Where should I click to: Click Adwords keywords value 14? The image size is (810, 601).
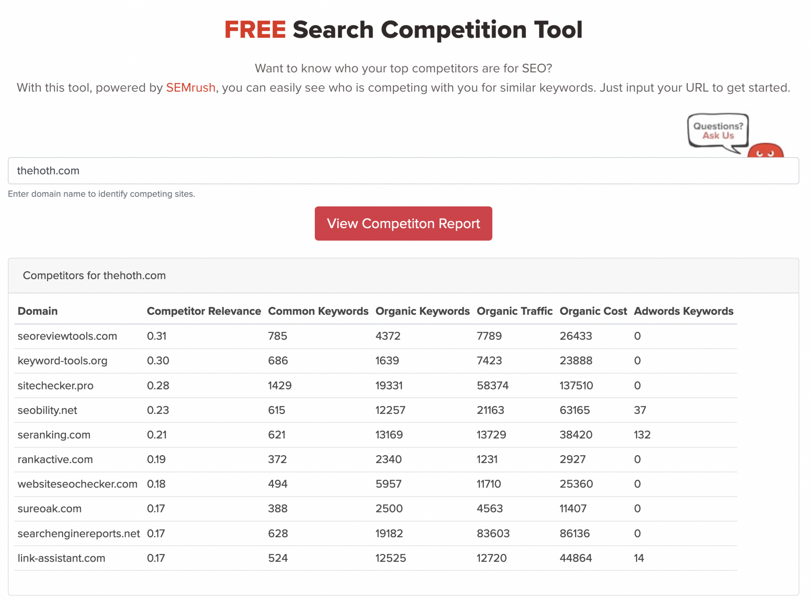pyautogui.click(x=639, y=558)
